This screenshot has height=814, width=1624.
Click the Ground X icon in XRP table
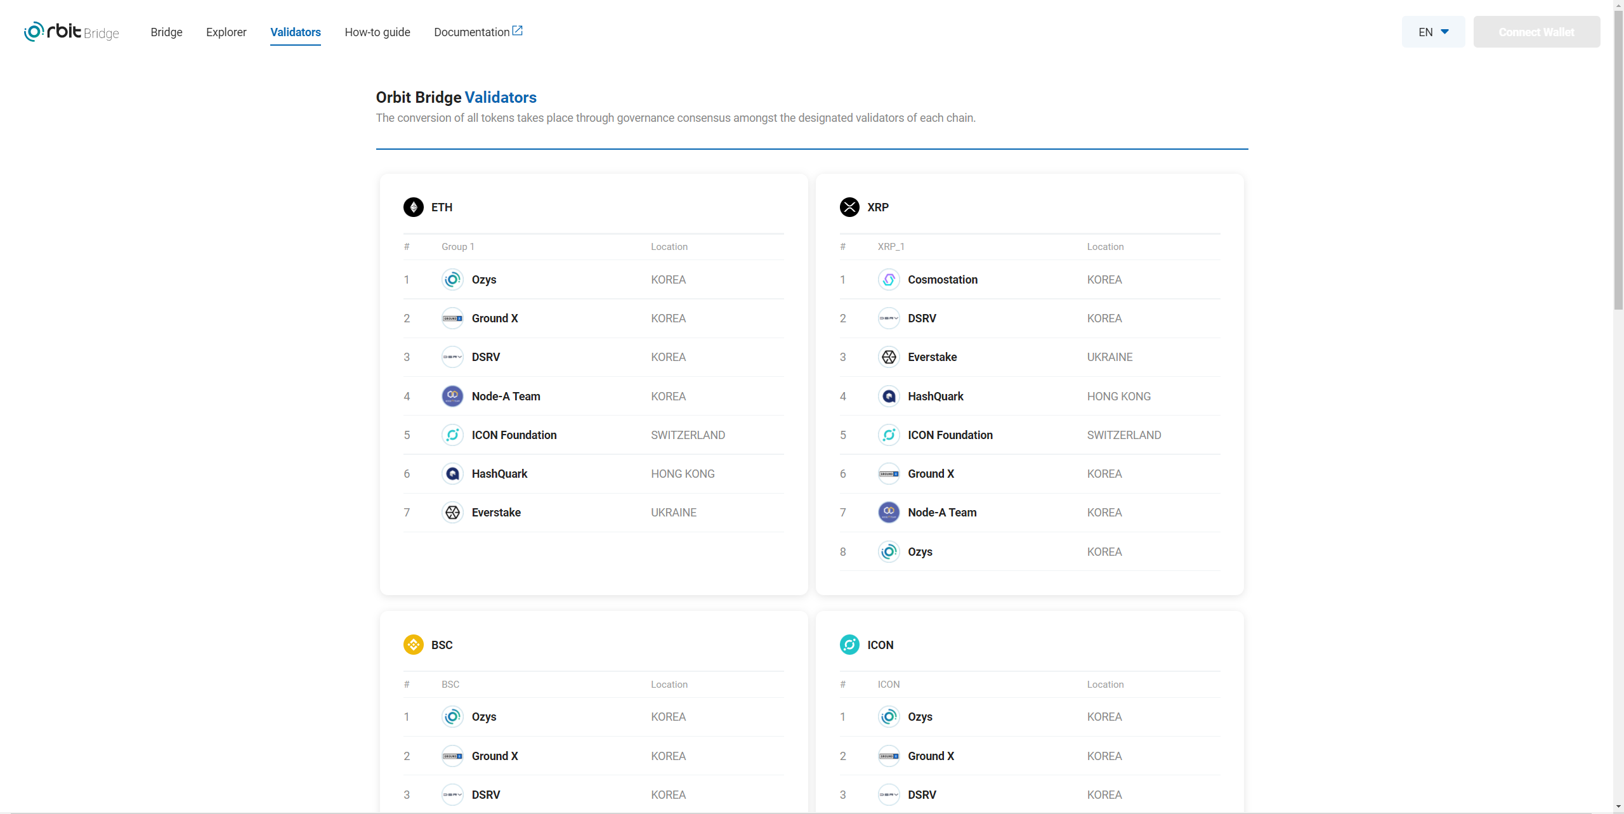pyautogui.click(x=889, y=474)
